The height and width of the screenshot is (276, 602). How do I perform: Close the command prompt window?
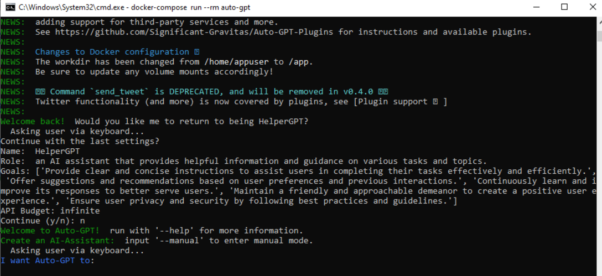coord(591,7)
